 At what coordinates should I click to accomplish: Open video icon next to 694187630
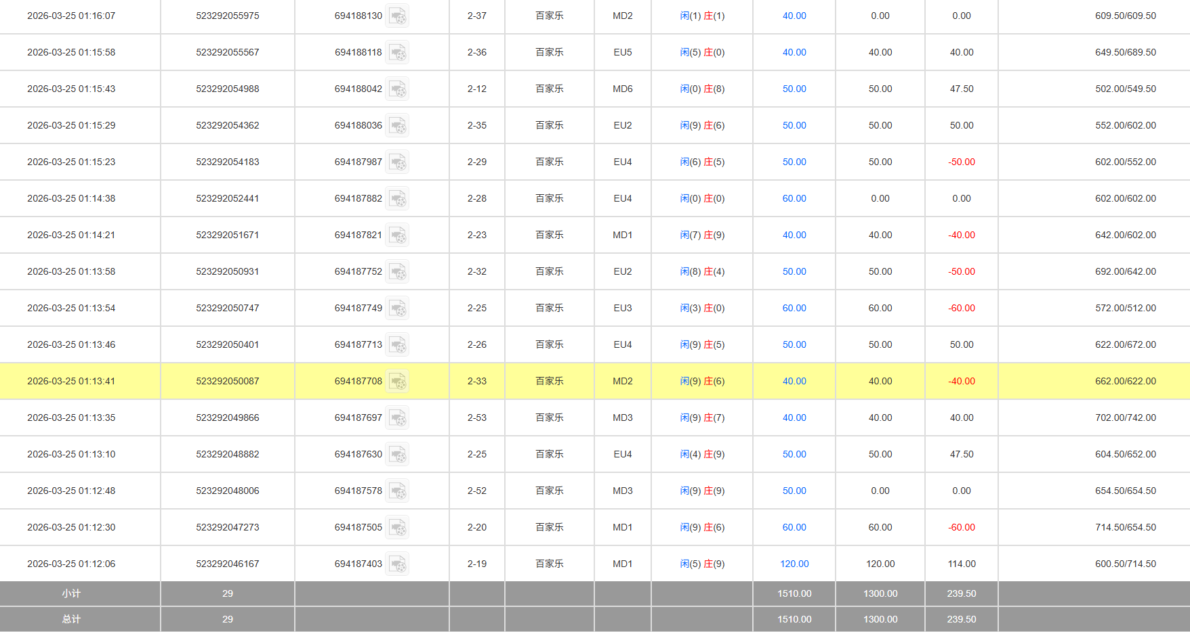pyautogui.click(x=397, y=454)
